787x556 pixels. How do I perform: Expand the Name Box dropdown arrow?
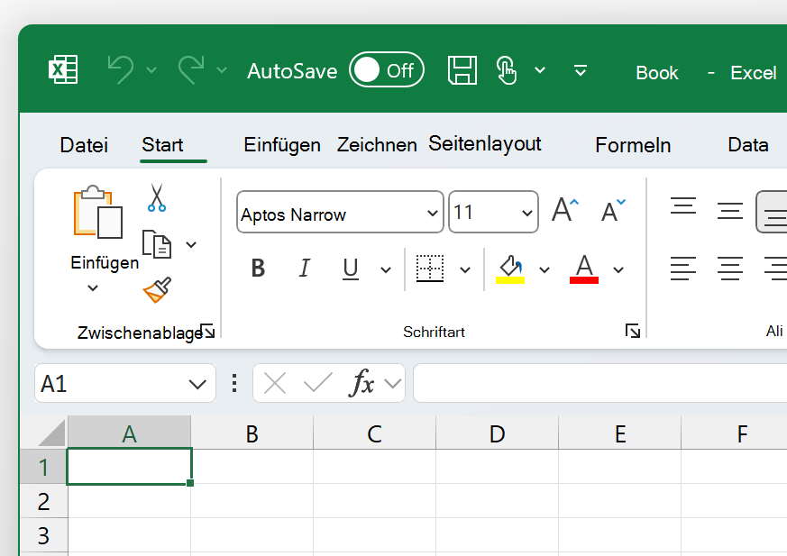(197, 385)
